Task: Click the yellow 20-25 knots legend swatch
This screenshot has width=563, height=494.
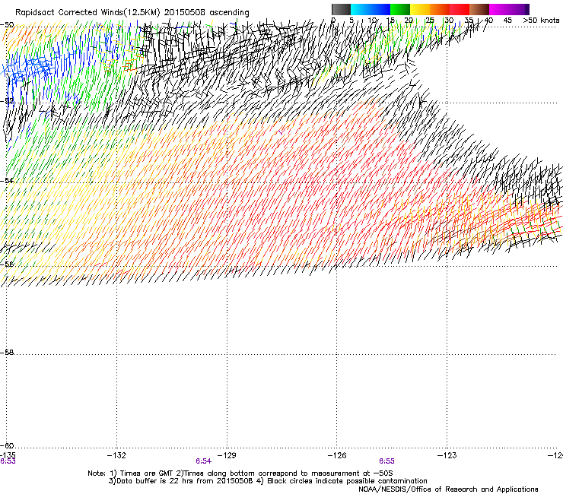Action: [420, 9]
